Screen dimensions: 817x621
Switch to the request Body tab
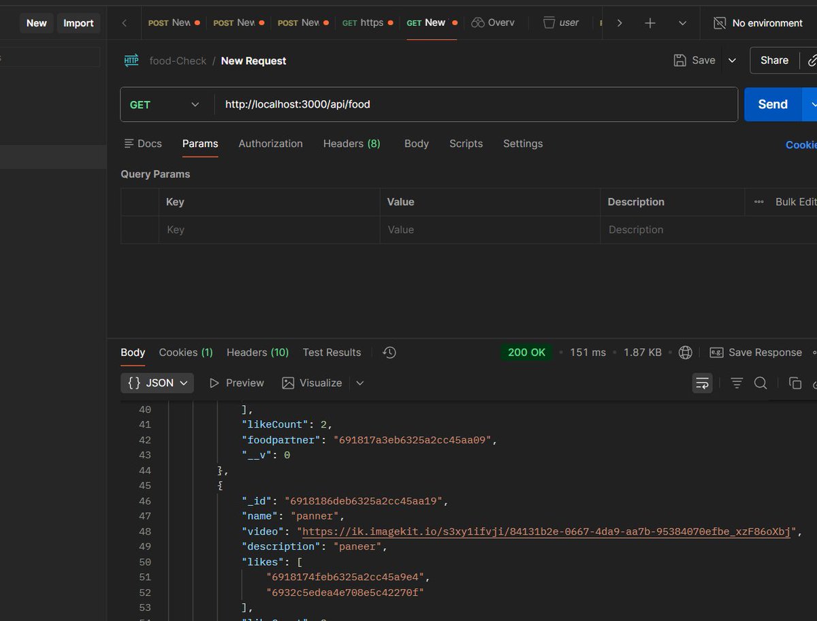pyautogui.click(x=417, y=144)
